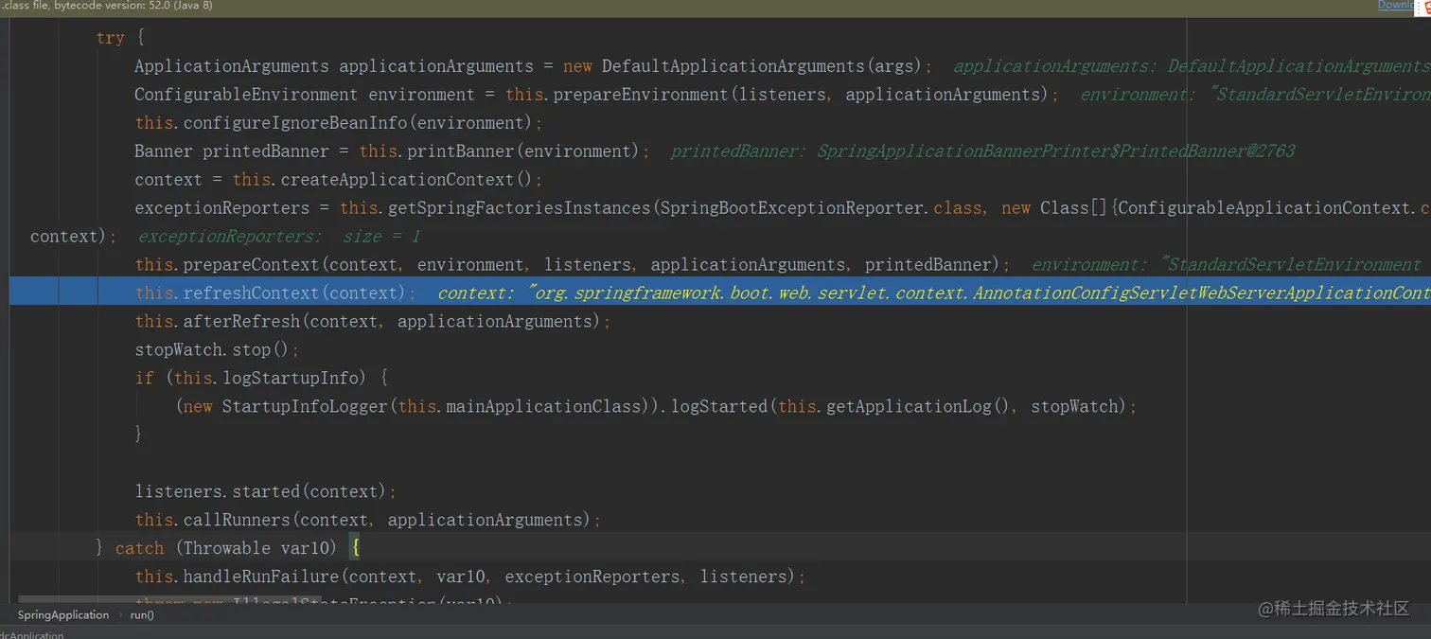Click configureIgnoreBeanInfo(environment) call
This screenshot has height=639, width=1431.
(x=360, y=123)
